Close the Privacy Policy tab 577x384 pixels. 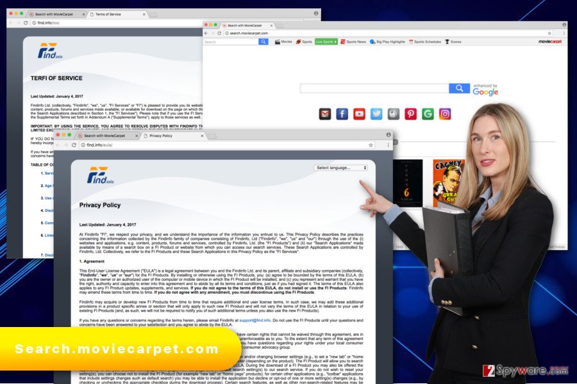point(202,136)
